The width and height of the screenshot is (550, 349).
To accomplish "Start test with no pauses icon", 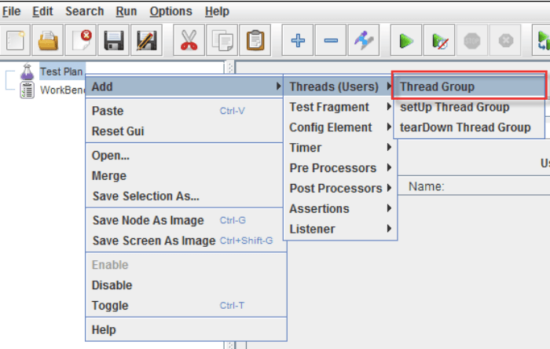I will tap(439, 40).
